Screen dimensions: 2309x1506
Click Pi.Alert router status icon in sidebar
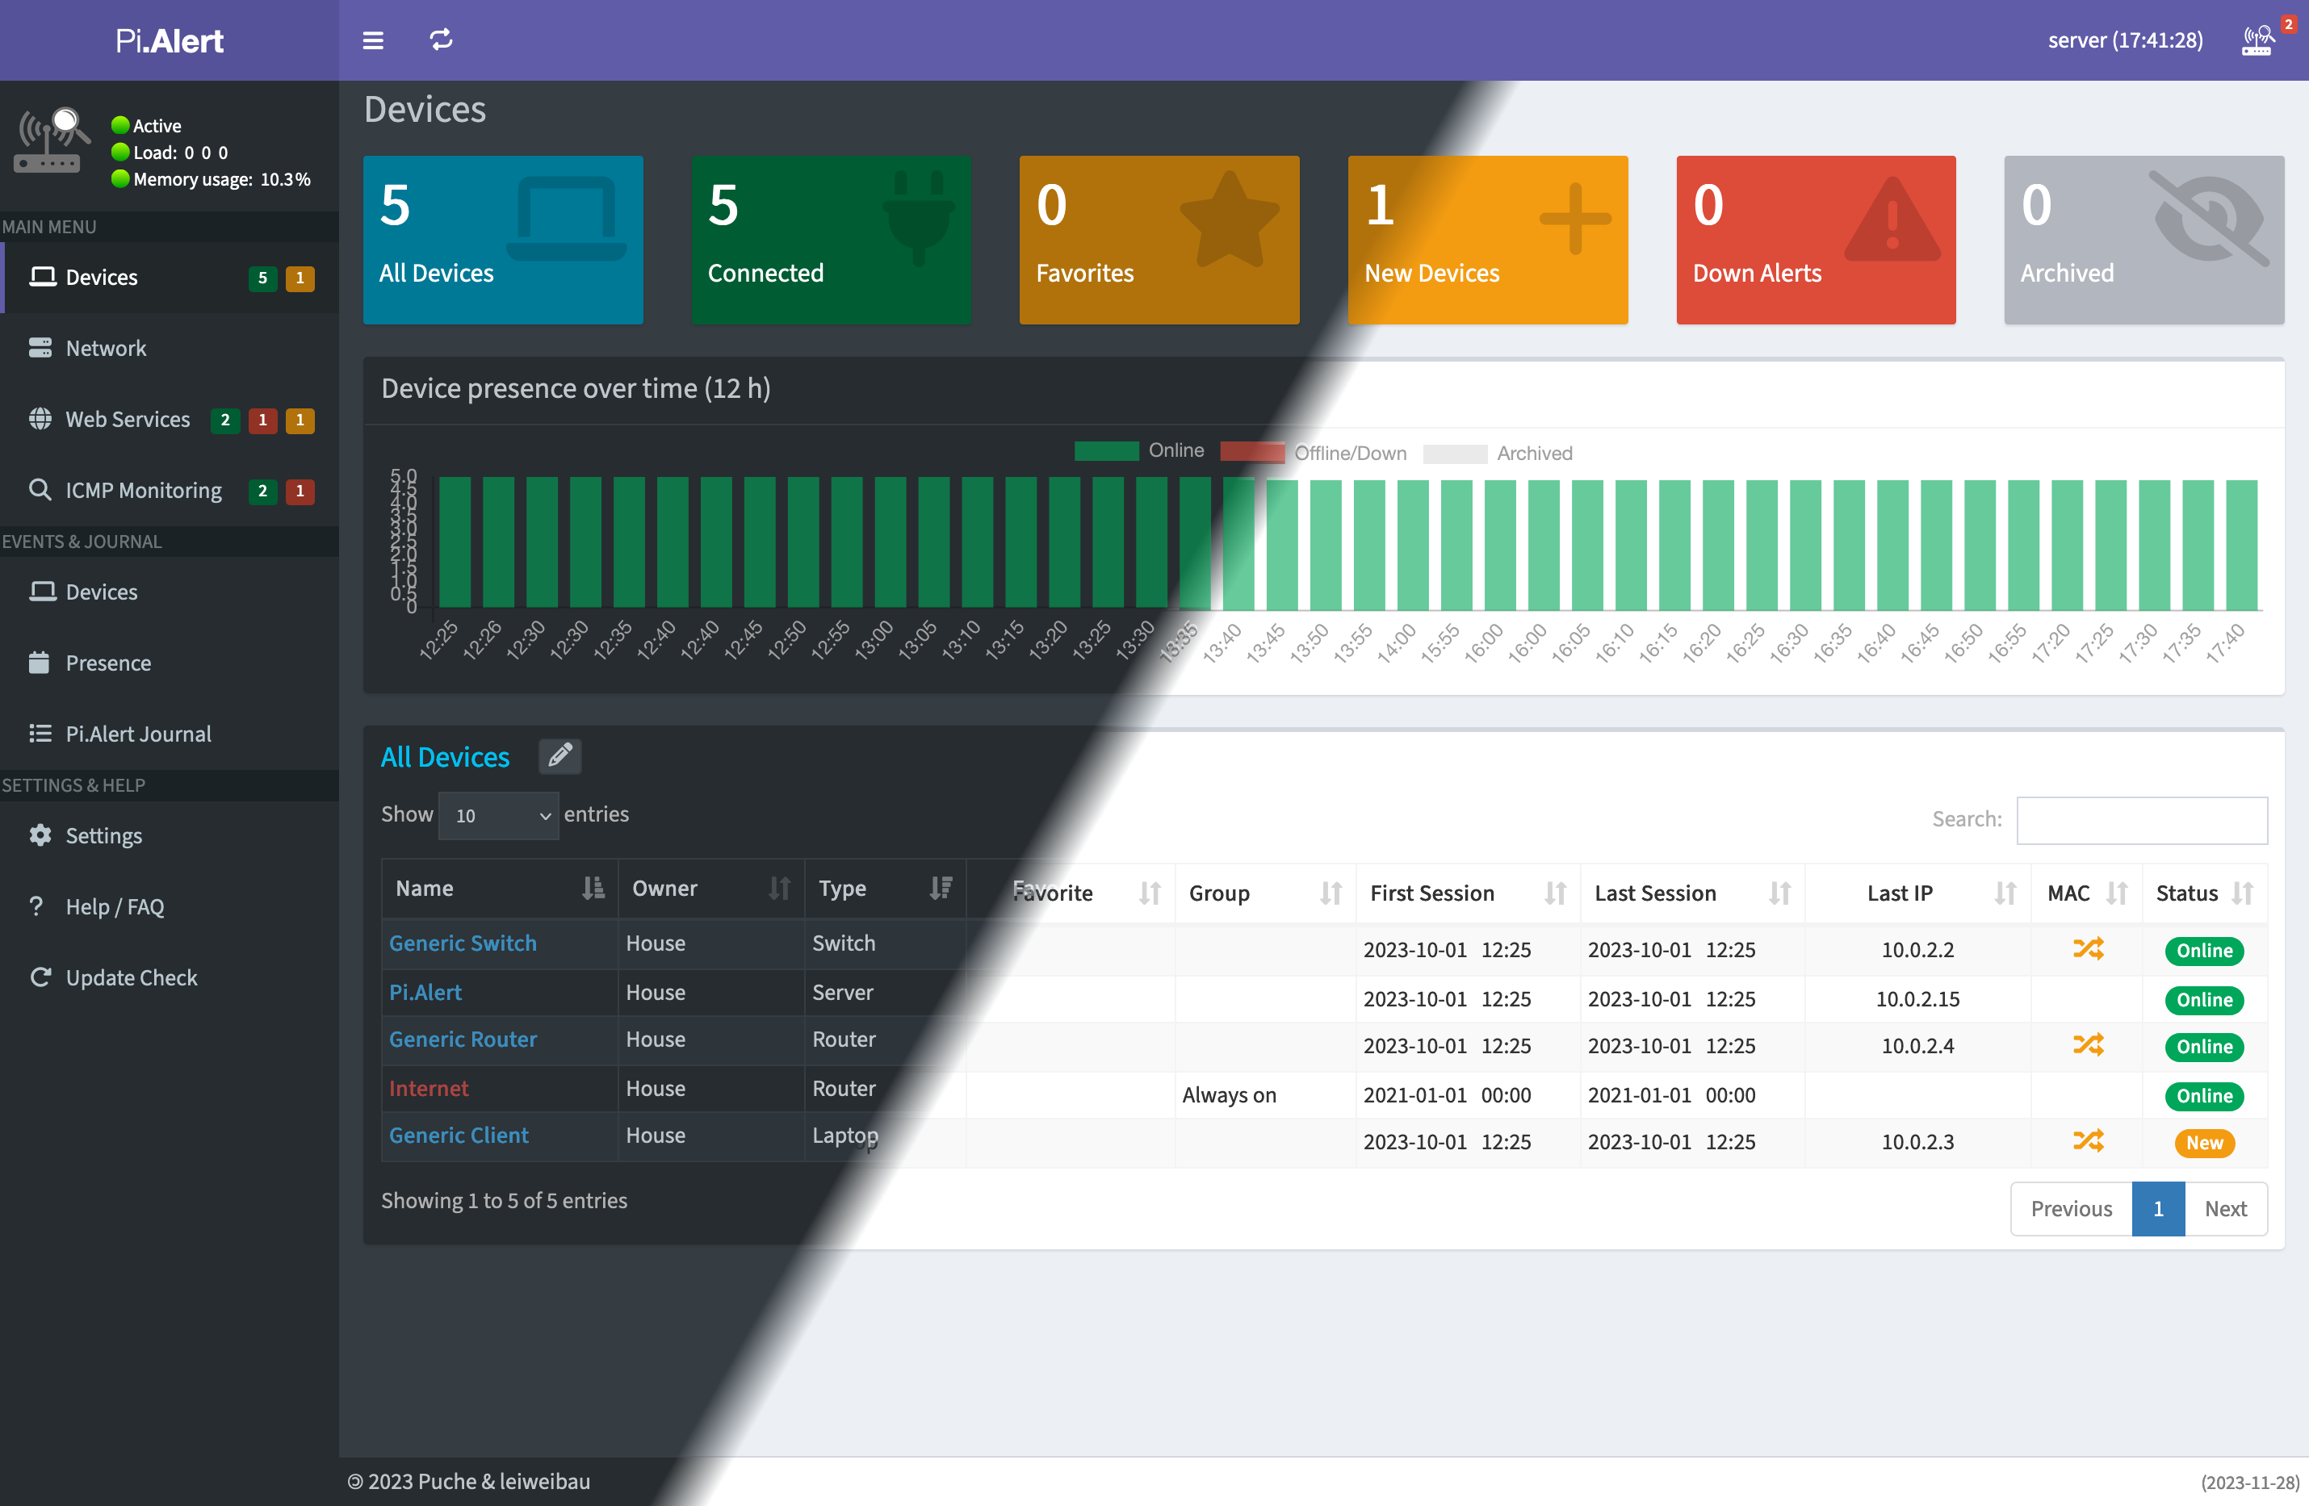50,141
